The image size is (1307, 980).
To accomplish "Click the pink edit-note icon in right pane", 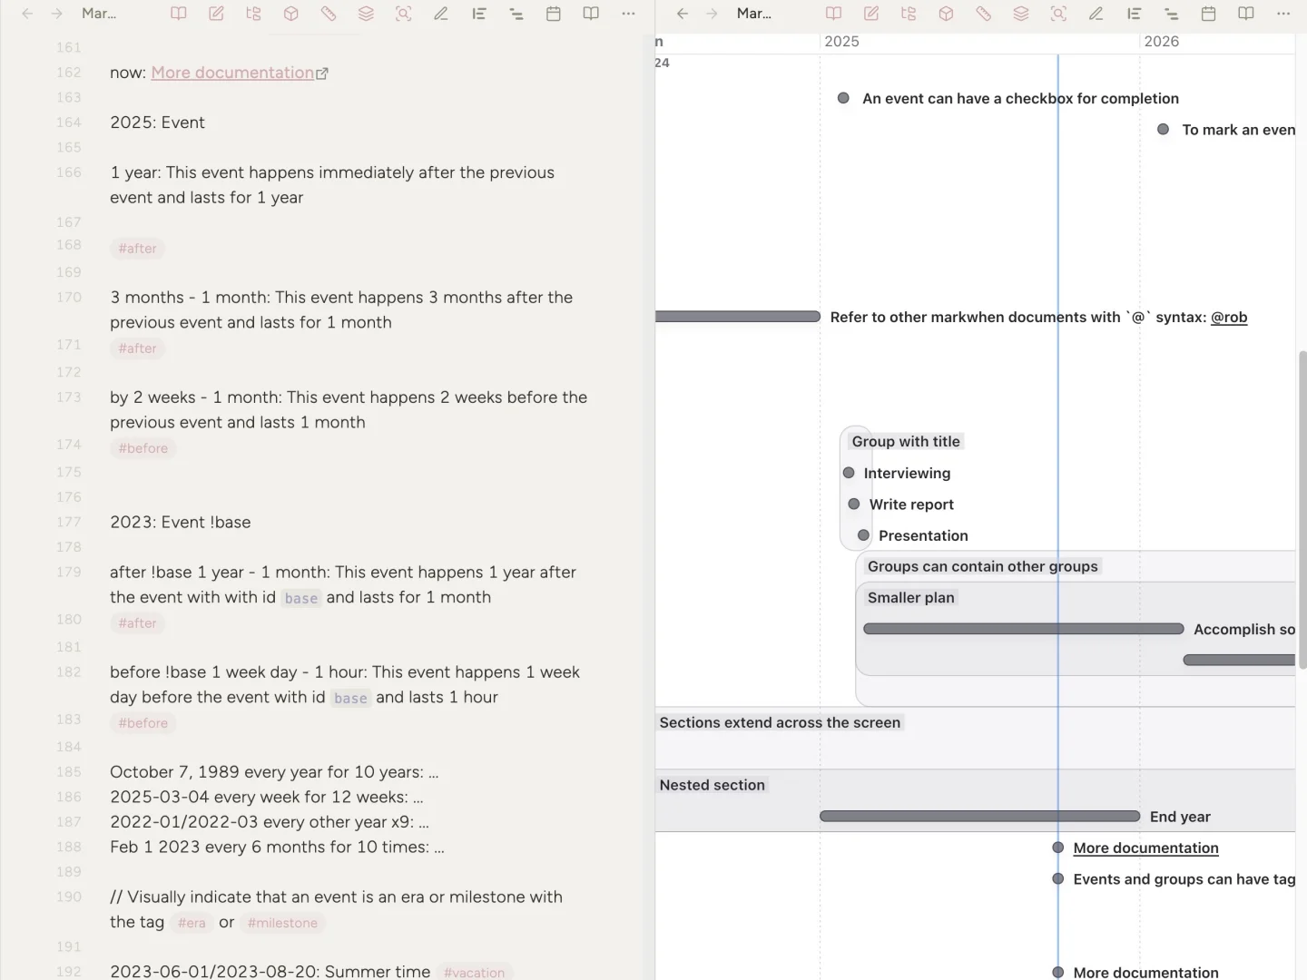I will tap(871, 14).
